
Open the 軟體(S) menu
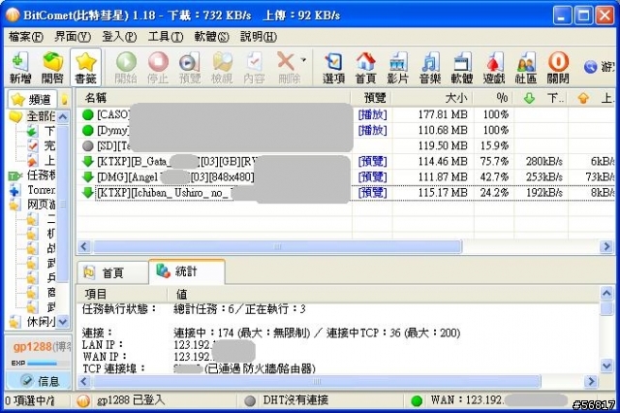click(x=211, y=37)
